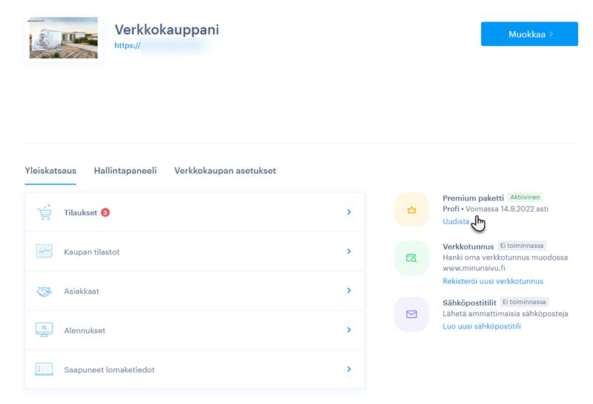
Task: Open Kaupan tilastot via its arrow
Action: pyautogui.click(x=348, y=252)
